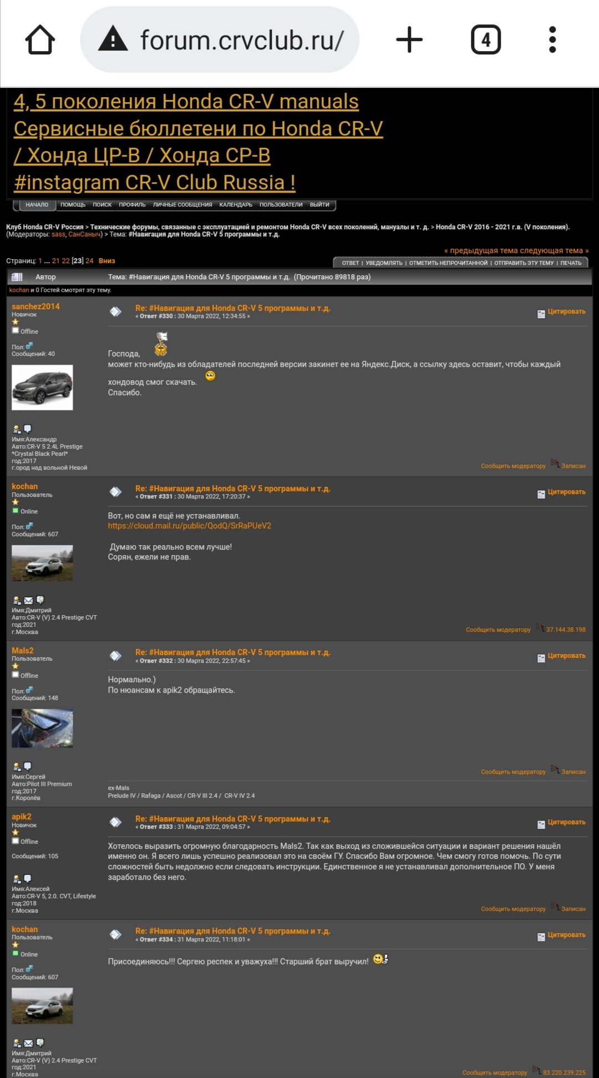
Task: Click envelope email icon under kochan in reply #334
Action: point(28,1043)
